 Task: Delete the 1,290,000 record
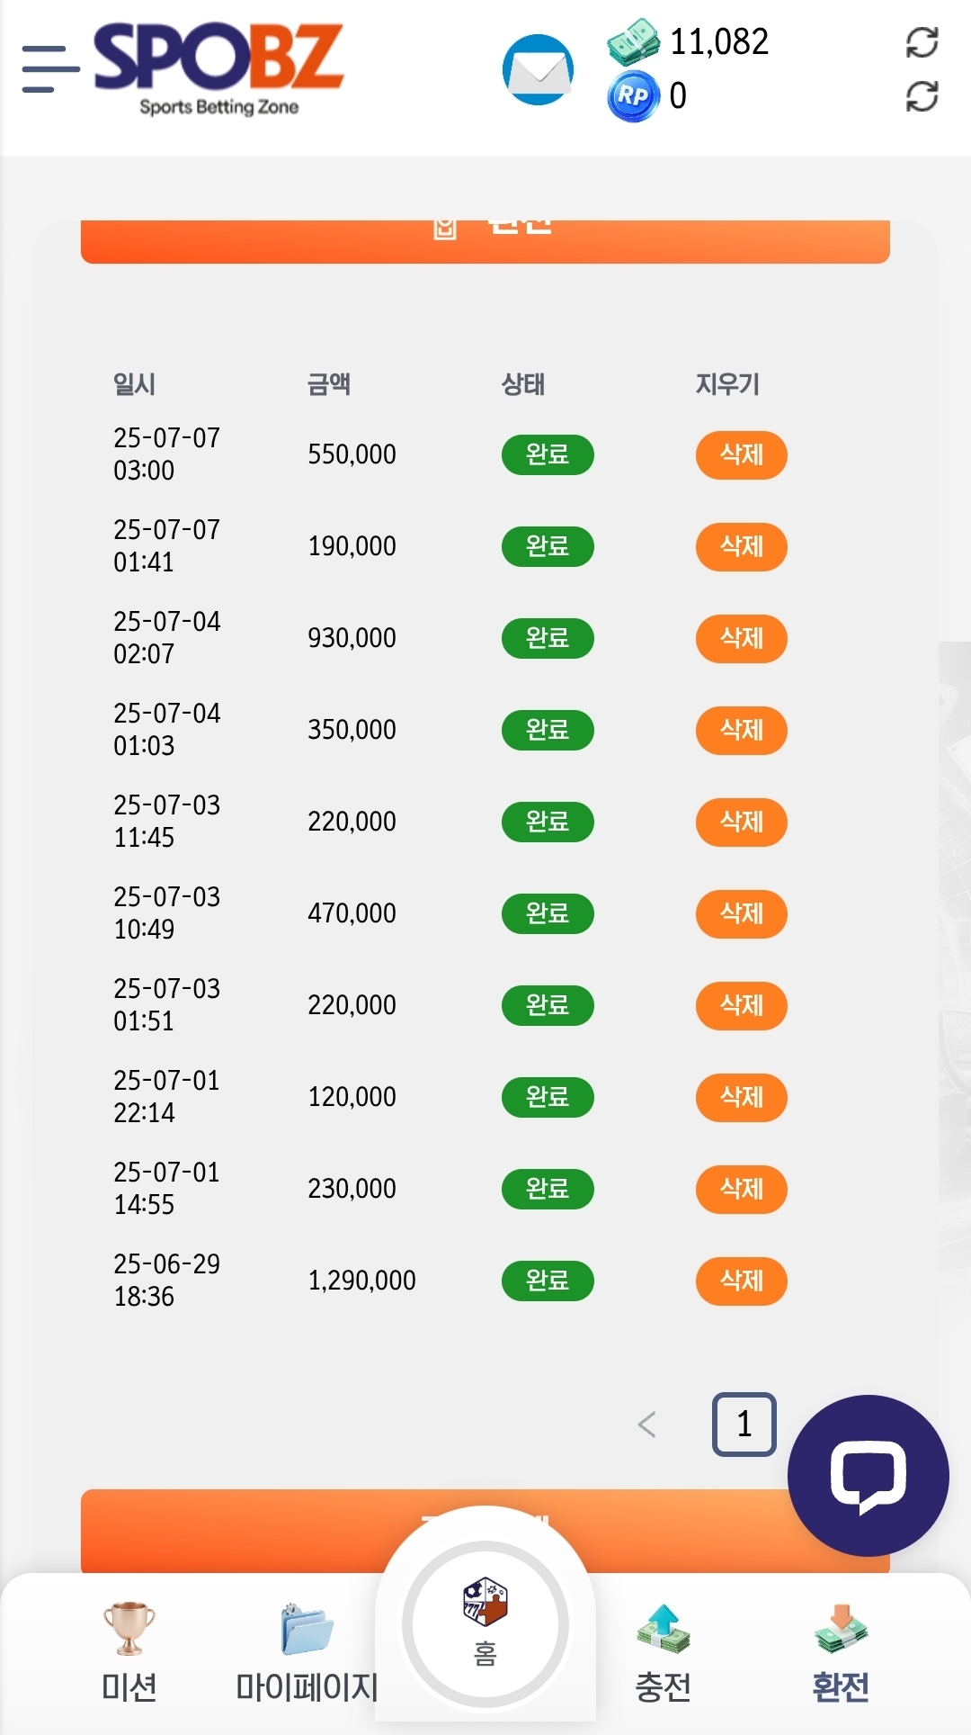pos(741,1281)
